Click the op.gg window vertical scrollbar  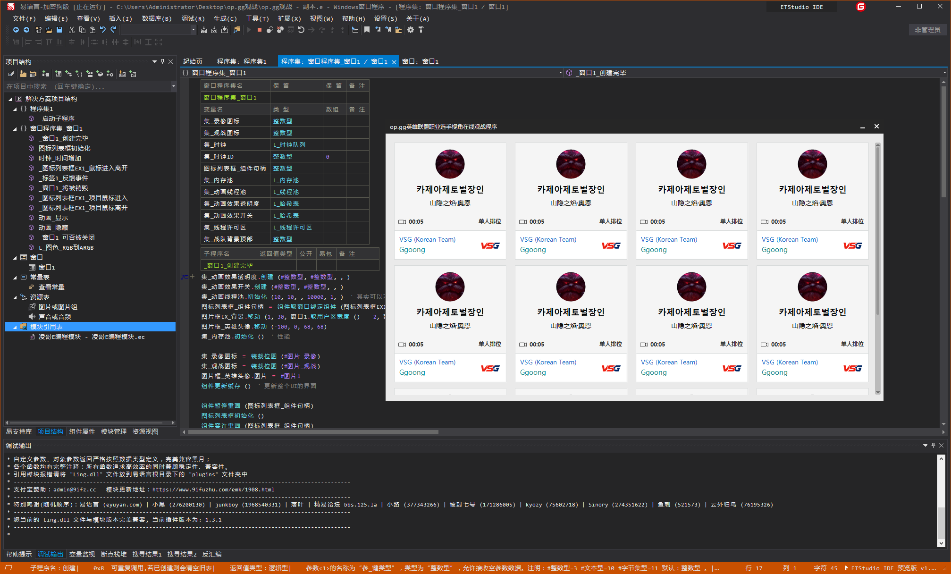tap(878, 269)
